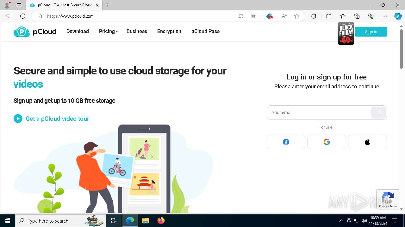This screenshot has height=227, width=405.
Task: Open tab actions menu
Action: click(x=19, y=5)
